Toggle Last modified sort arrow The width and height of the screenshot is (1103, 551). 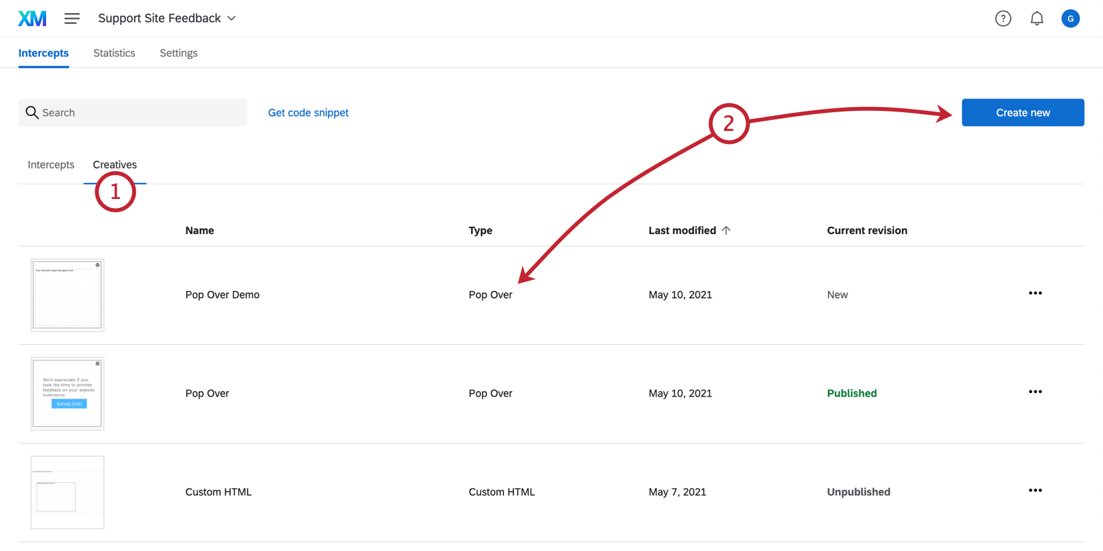click(726, 230)
